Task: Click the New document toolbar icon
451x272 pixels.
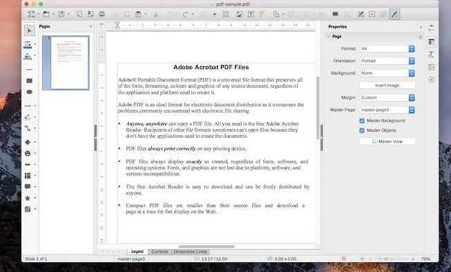Action: tap(31, 14)
